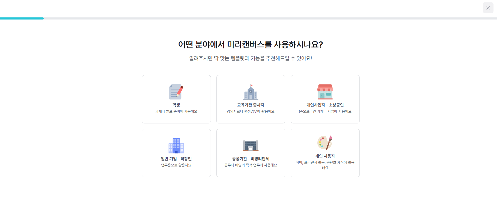Viewport: 497px width, 199px height.
Task: Click the heading 어떤 분야에서 미리캔버스를 사용하시나요?
Action: pos(250,44)
